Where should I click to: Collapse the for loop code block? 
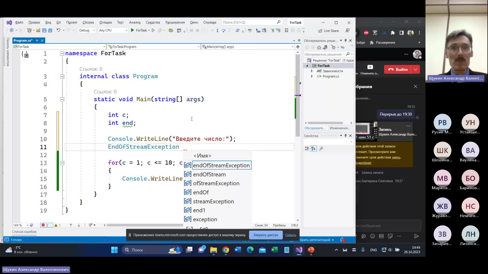tap(62, 163)
